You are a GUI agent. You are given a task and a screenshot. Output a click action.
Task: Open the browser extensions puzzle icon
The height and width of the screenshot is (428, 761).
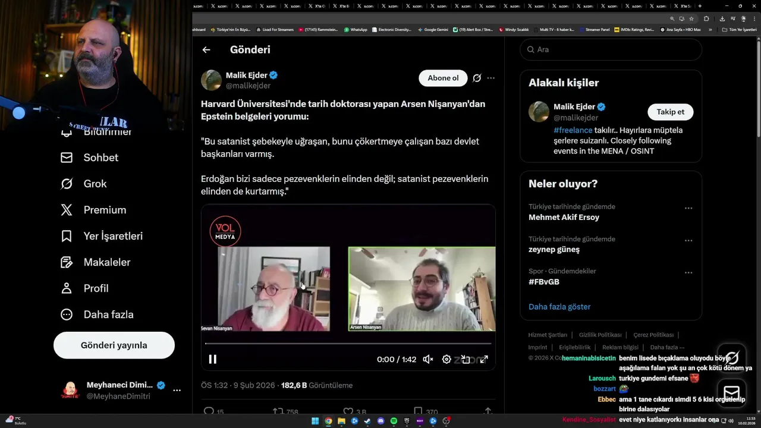(x=706, y=18)
